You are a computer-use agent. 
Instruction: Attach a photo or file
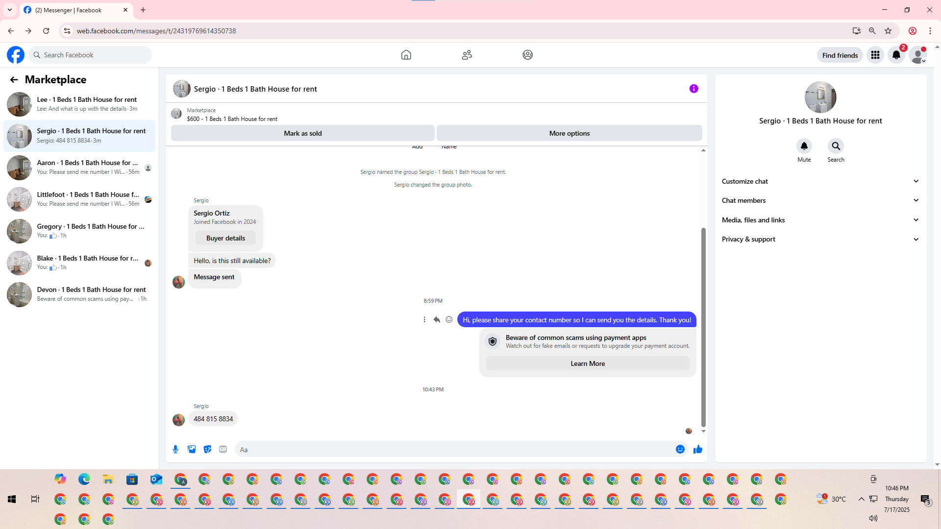(x=192, y=449)
